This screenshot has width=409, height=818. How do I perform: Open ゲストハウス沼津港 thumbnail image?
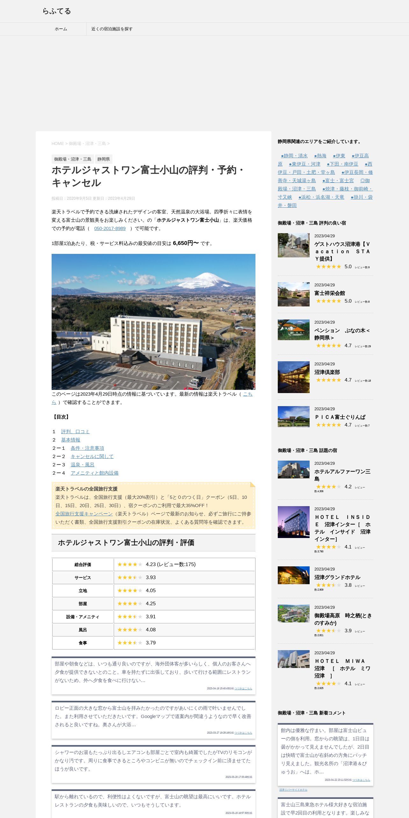coord(294,245)
